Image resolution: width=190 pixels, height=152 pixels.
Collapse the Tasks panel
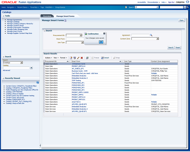click(x=4, y=16)
